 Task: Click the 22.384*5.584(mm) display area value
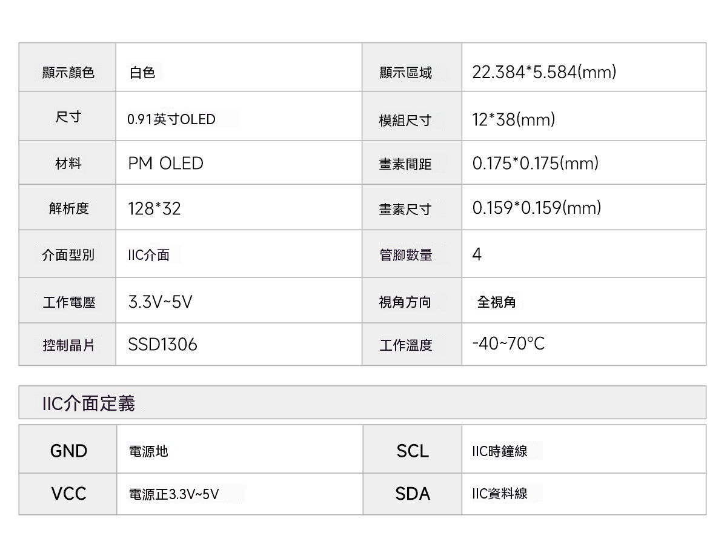click(544, 72)
